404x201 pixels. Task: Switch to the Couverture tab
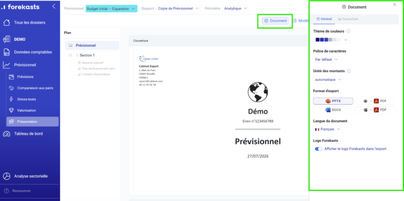tap(348, 19)
